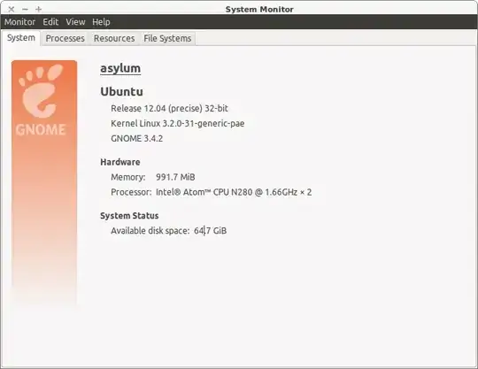Close the System Monitor window
The image size is (478, 369).
click(12, 9)
